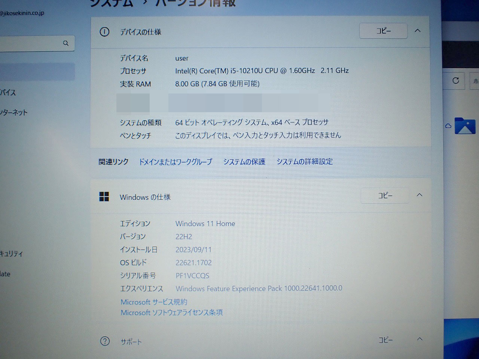Open Microsoft サービス規約 link
Screen dimensions: 479x359
point(154,302)
